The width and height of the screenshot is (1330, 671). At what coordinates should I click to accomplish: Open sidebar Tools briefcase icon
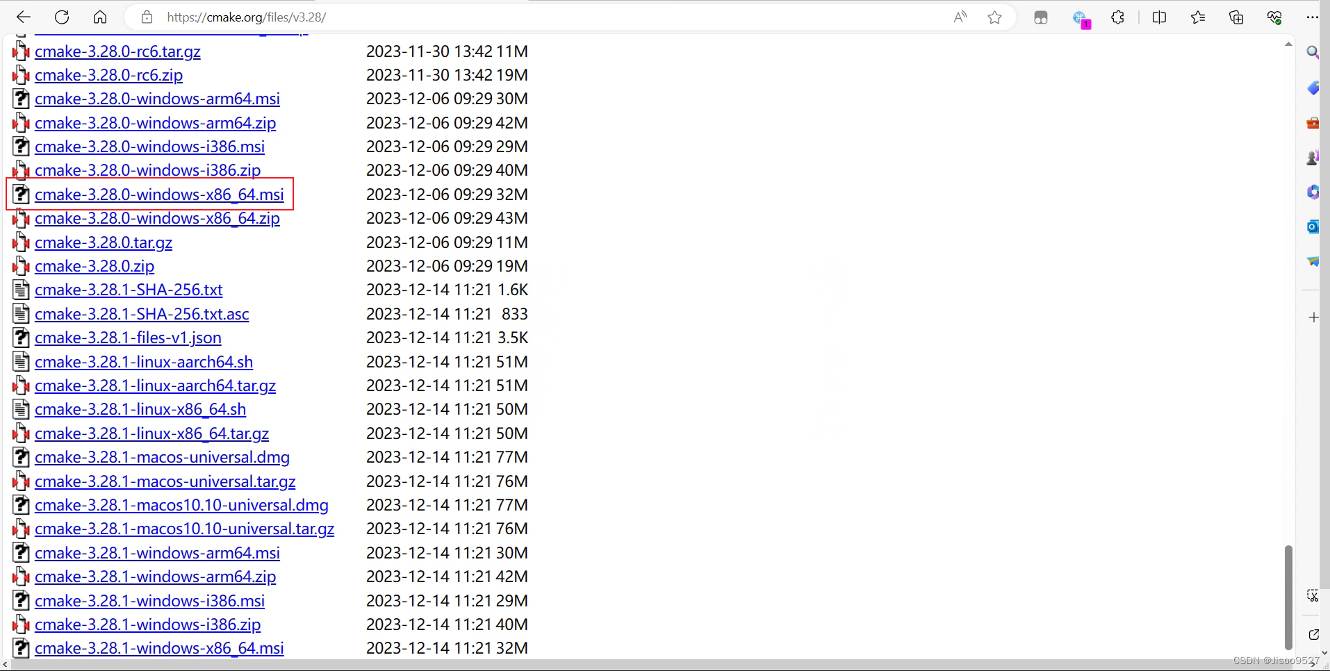(x=1313, y=123)
